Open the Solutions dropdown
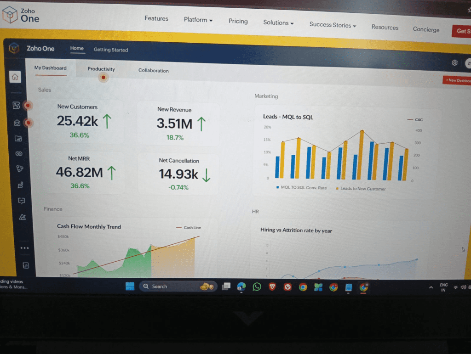Screen dimensions: 471x354 pyautogui.click(x=278, y=22)
